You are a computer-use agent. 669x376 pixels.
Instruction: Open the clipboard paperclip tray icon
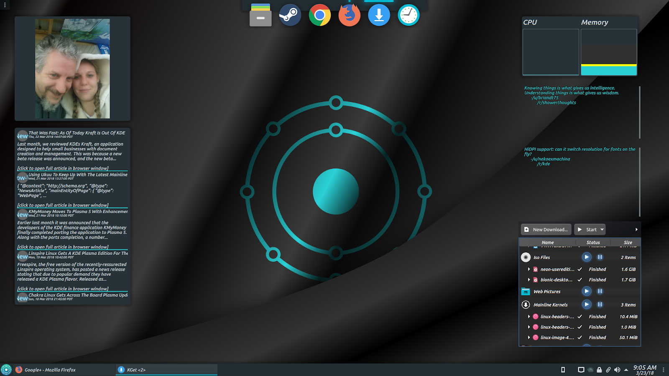point(608,370)
